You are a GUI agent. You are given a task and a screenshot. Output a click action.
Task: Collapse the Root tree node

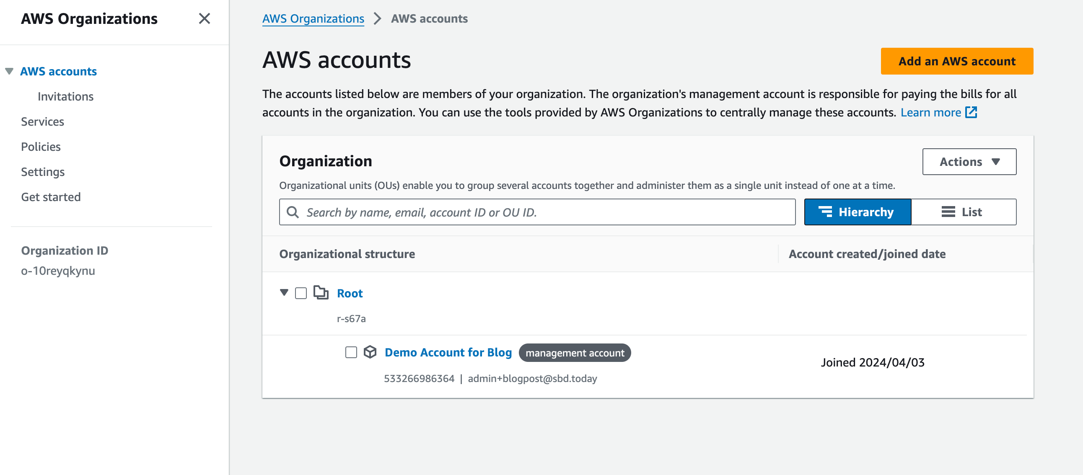tap(284, 293)
